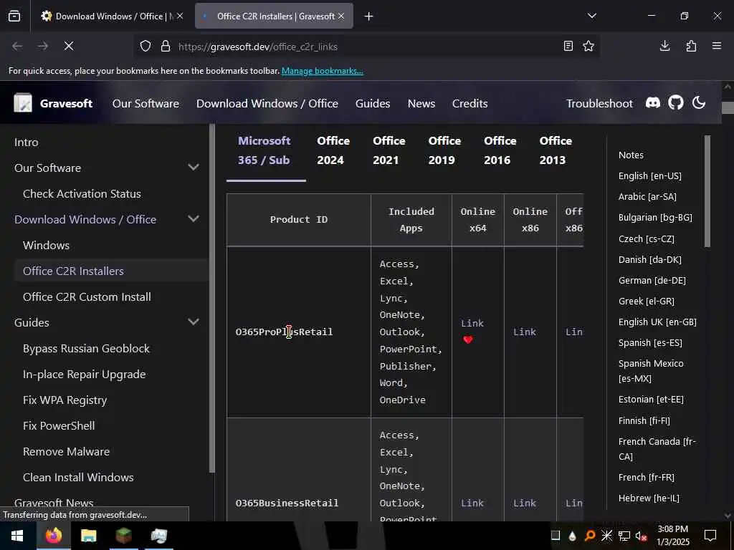Viewport: 734px width, 550px height.
Task: Open the list all tabs dropdown
Action: (591, 16)
